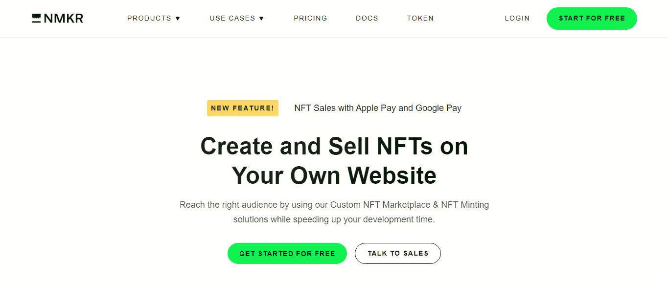Open the USE CASES menu

pos(232,18)
